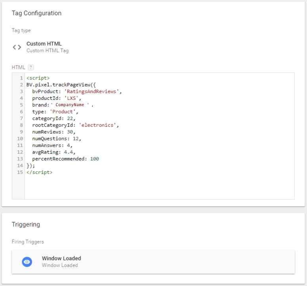Click the 'electronics' rootCategoryId value
The width and height of the screenshot is (307, 286).
[x=97, y=125]
